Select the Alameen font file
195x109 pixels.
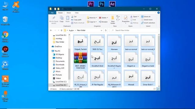[x=114, y=43]
